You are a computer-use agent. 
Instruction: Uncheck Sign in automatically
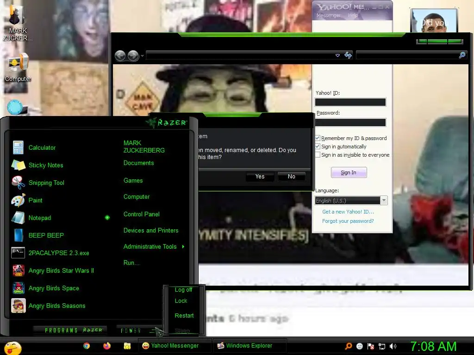pos(318,147)
